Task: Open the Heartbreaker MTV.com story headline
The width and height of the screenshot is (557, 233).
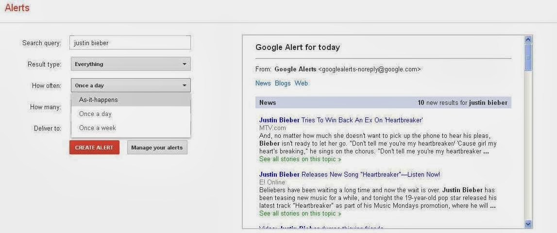Action: click(x=341, y=120)
